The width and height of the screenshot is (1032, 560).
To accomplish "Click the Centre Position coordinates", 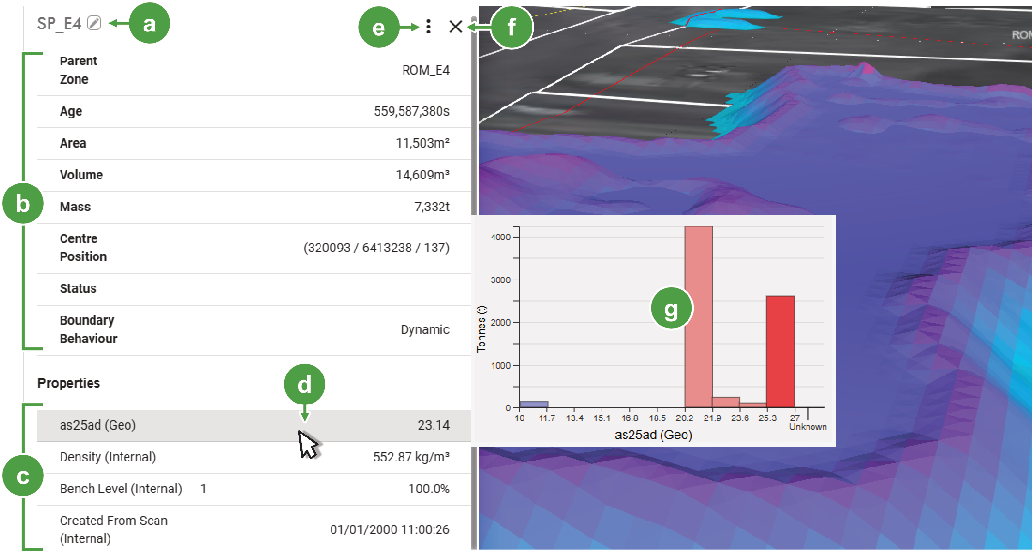I will pyautogui.click(x=376, y=248).
